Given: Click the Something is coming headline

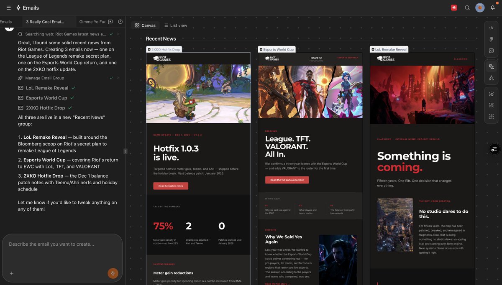Looking at the screenshot, I should pos(414,162).
